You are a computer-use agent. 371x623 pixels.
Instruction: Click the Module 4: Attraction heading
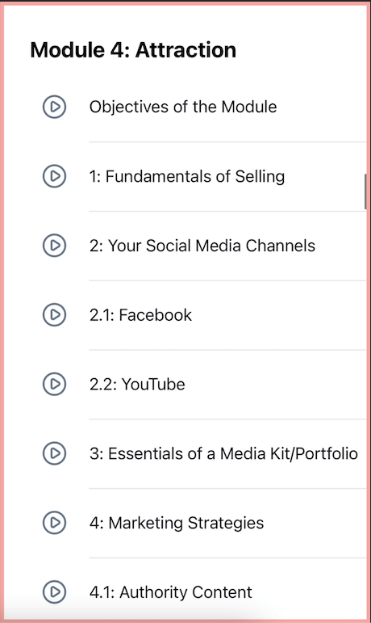[133, 50]
